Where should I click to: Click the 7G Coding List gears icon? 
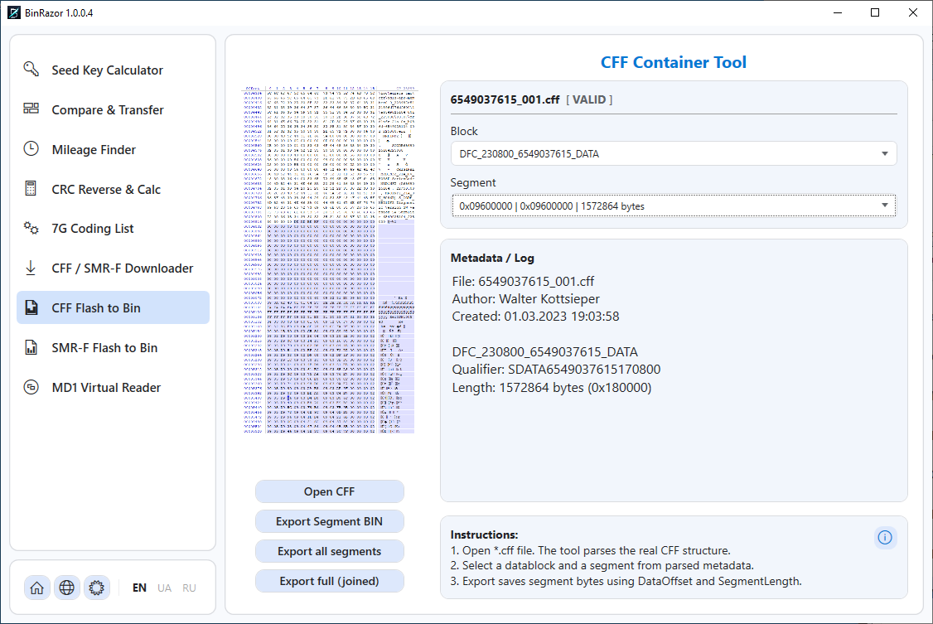31,228
